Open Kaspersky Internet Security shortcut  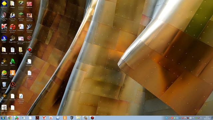tap(4, 27)
